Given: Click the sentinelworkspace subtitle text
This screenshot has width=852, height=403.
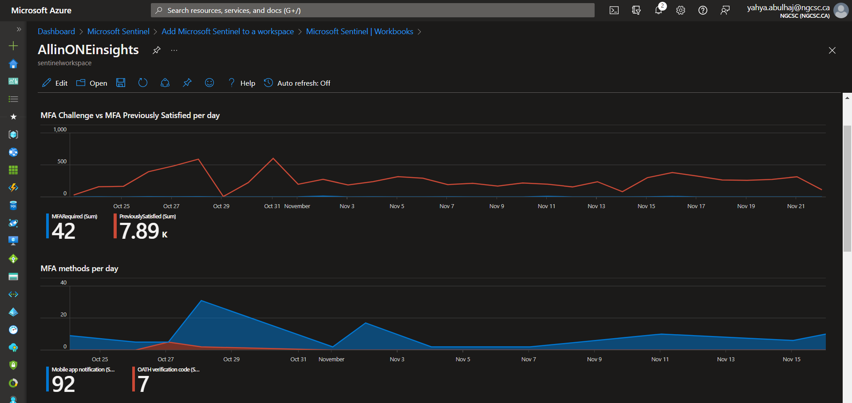Looking at the screenshot, I should point(64,63).
